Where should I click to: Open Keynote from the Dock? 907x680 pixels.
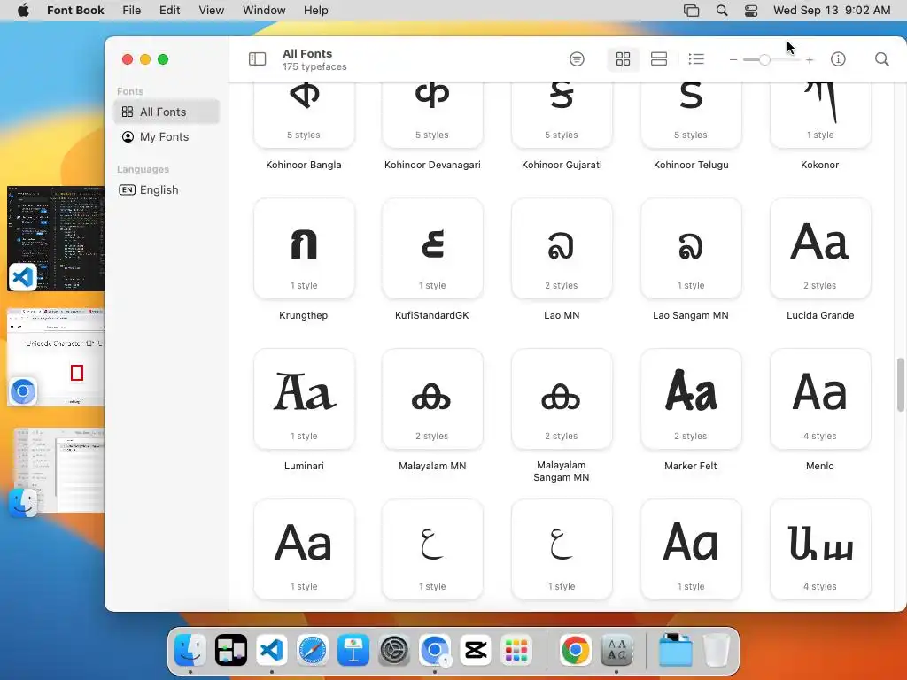[x=353, y=650]
